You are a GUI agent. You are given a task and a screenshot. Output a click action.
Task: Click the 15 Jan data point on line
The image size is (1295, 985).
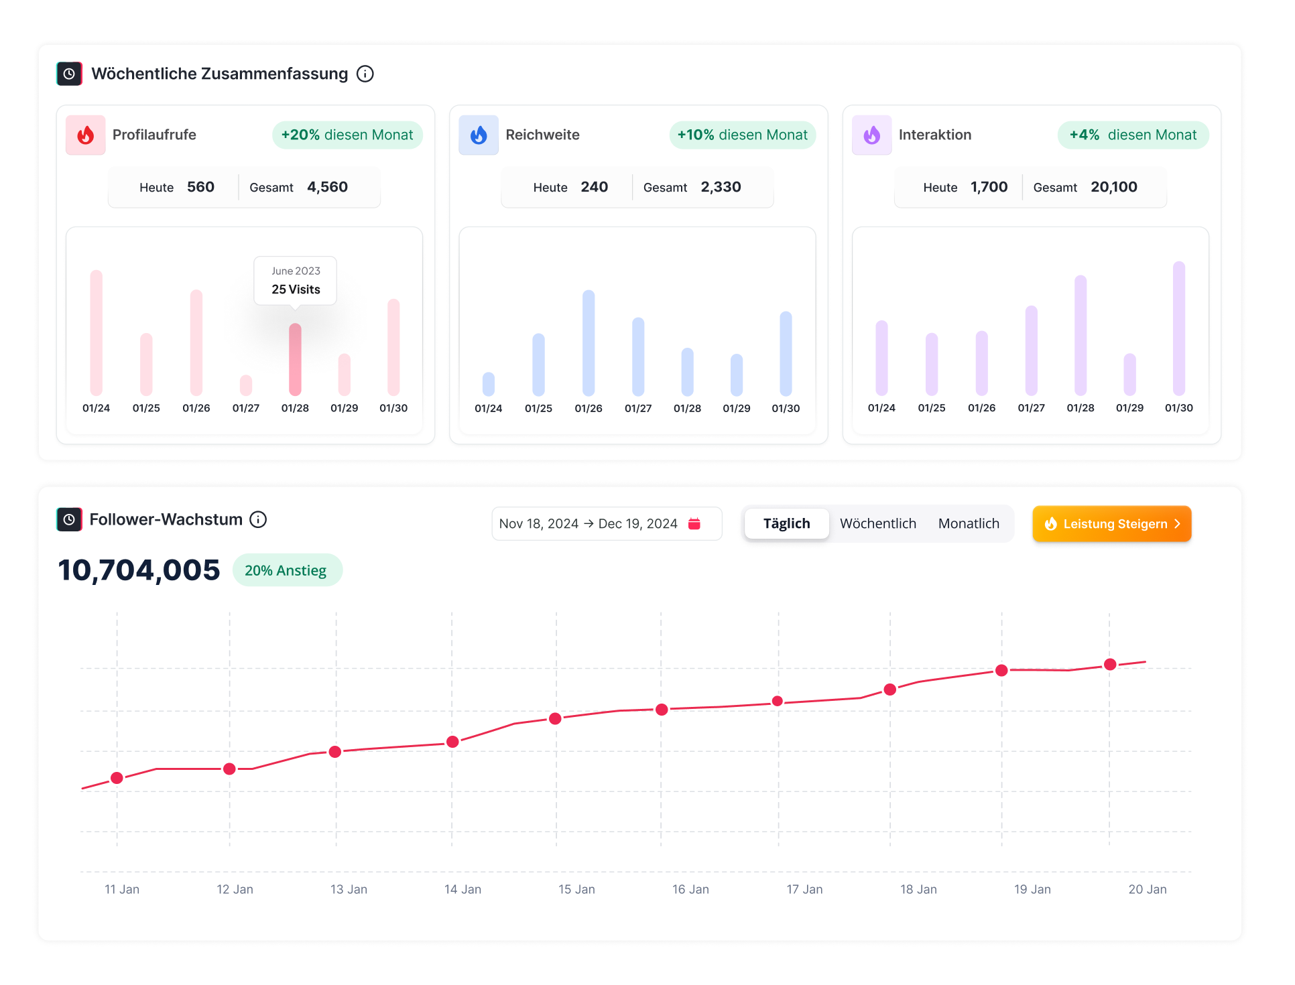click(555, 718)
